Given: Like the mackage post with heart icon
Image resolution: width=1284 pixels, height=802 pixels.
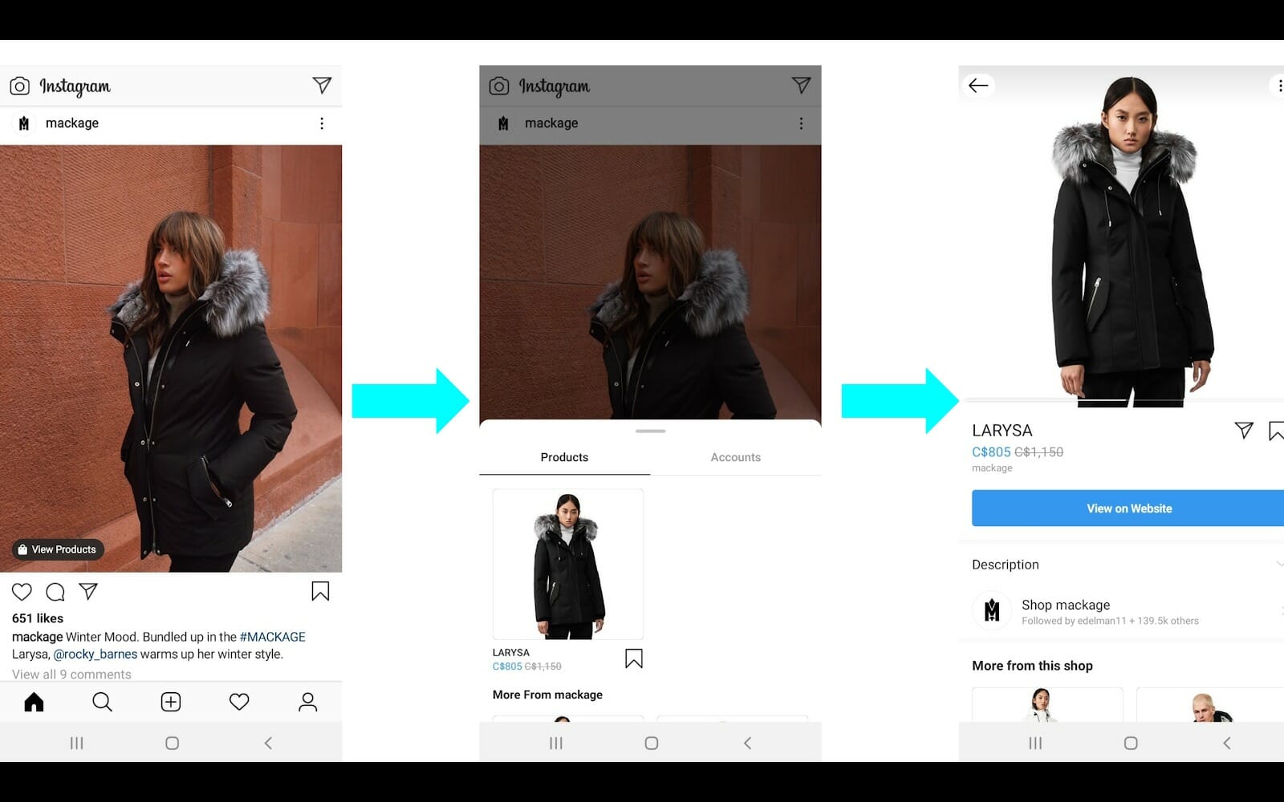Looking at the screenshot, I should click(x=22, y=592).
